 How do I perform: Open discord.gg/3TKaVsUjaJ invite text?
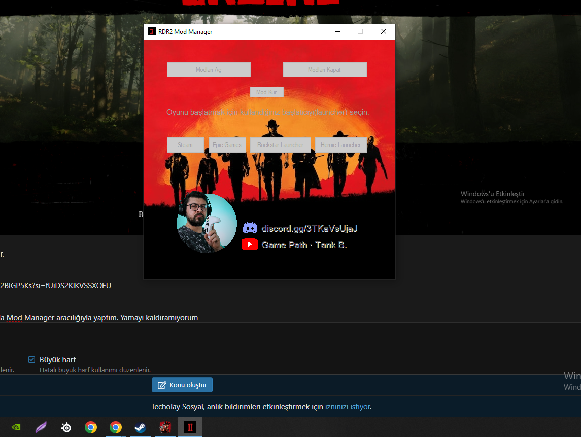click(x=310, y=229)
